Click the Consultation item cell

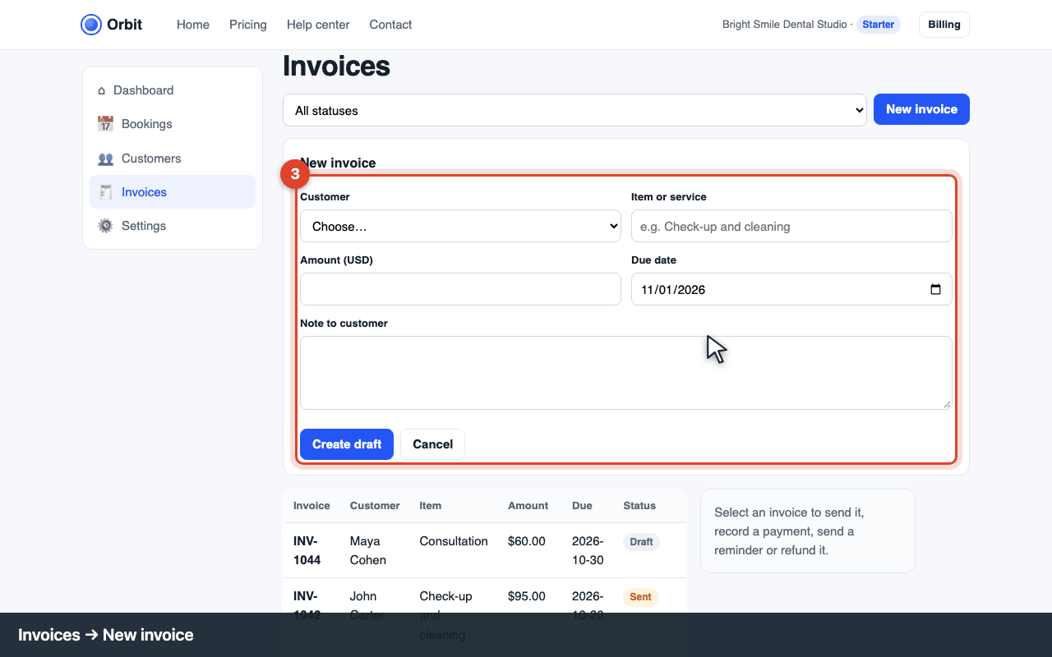click(454, 541)
